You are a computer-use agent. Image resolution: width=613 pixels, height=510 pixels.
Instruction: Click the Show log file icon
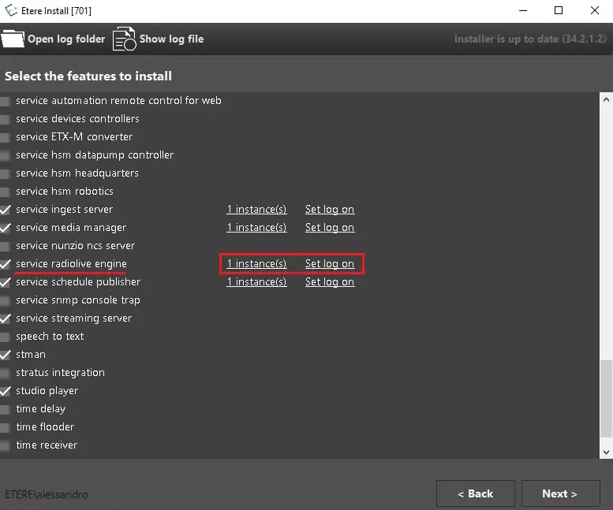click(x=124, y=39)
